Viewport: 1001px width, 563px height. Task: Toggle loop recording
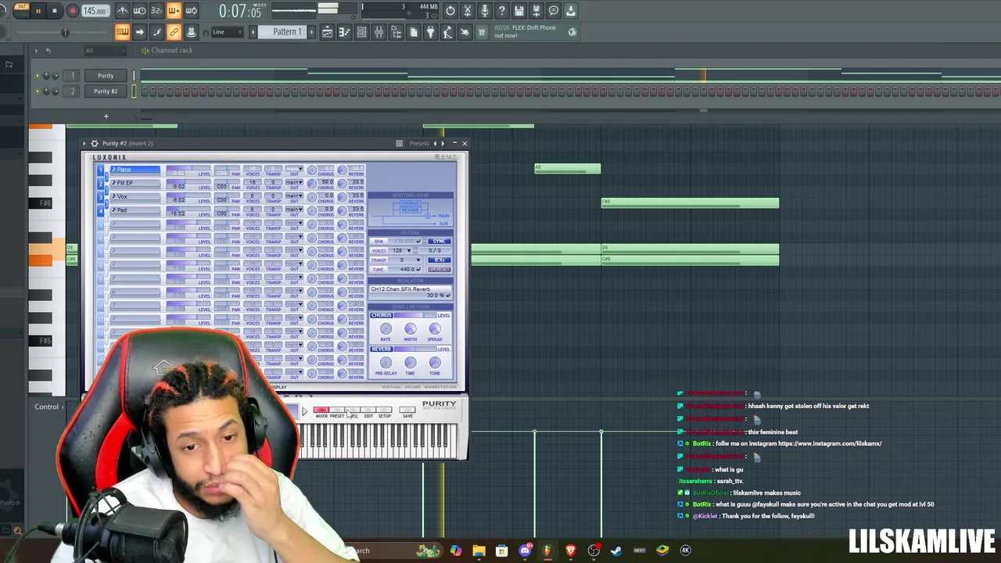pyautogui.click(x=191, y=11)
